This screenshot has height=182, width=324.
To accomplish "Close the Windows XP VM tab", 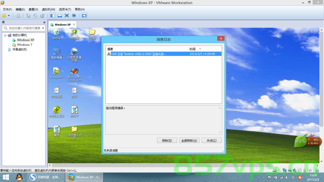I will [x=74, y=24].
